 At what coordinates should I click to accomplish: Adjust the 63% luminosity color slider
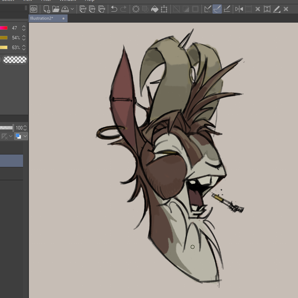(4, 47)
